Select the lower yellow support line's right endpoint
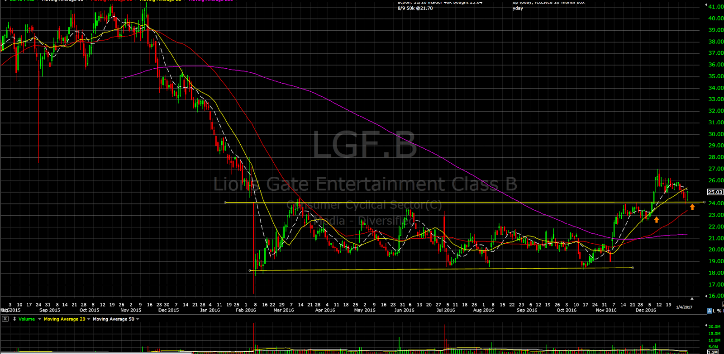Viewport: 724px width, 354px height. tap(633, 268)
